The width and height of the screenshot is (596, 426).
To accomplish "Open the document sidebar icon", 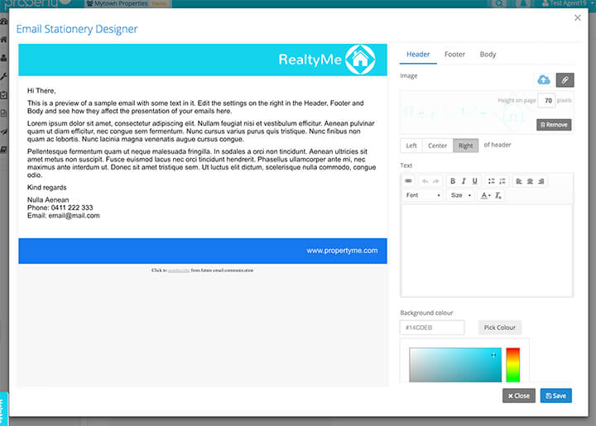I will point(4,113).
